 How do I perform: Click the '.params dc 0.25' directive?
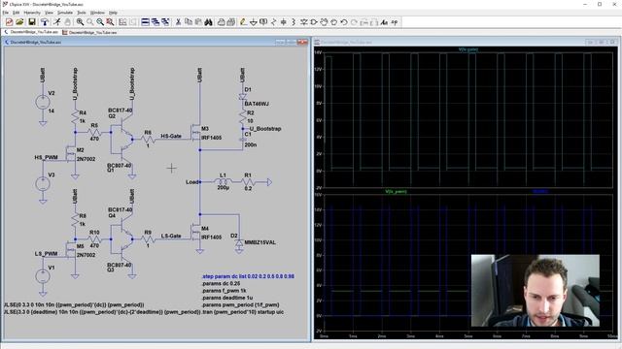click(221, 284)
